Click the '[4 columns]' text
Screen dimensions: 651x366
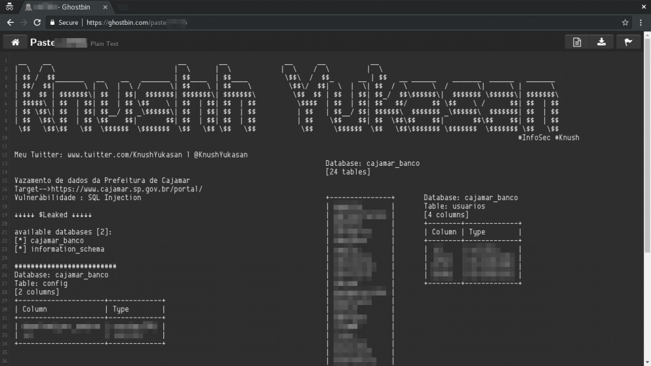[x=446, y=215]
